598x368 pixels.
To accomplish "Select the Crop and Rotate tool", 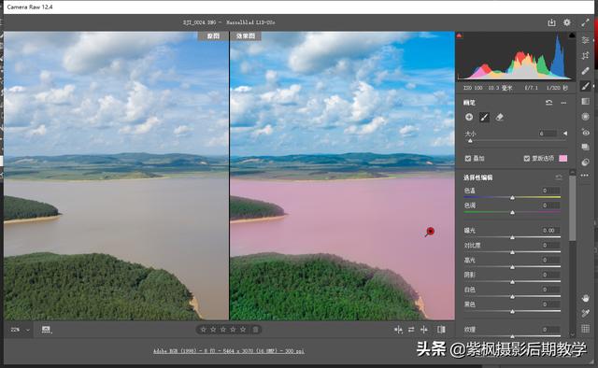I will (x=586, y=56).
